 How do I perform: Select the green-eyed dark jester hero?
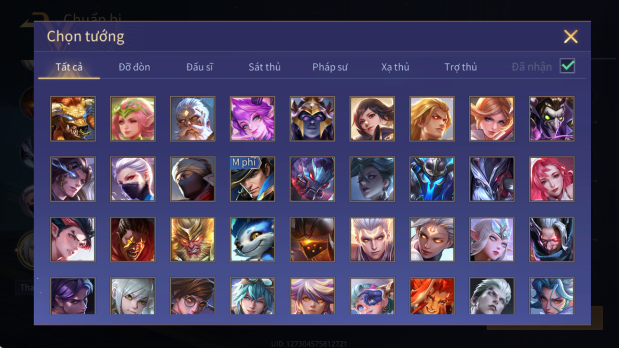tap(551, 119)
